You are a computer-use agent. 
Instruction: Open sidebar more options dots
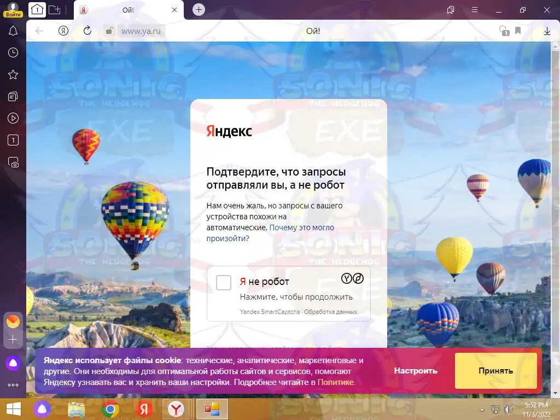pos(13,385)
